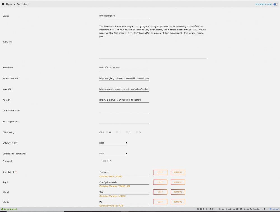This screenshot has height=212, width=280.
Task: Click Edit for Key 2 UMASK
Action: (x=160, y=192)
